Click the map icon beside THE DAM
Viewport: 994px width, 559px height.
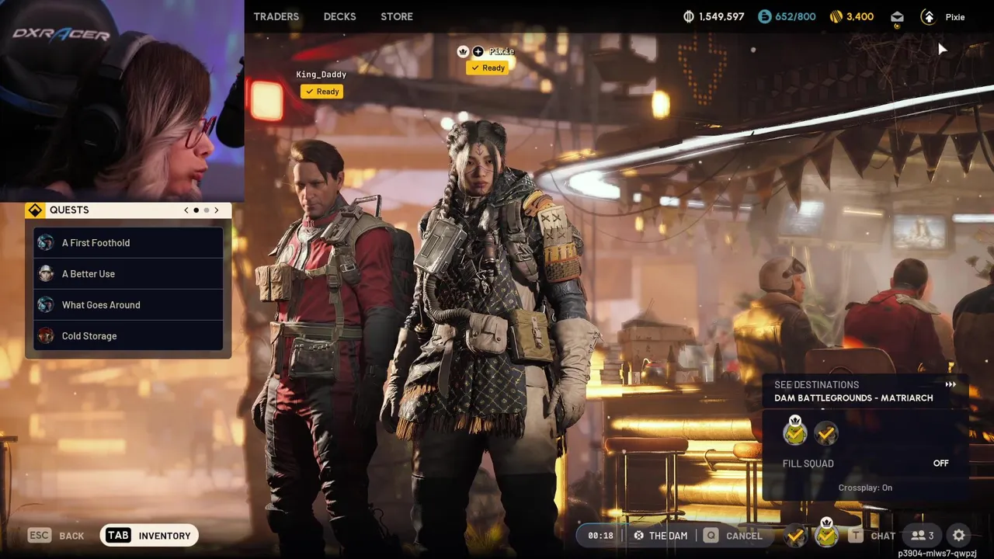(x=638, y=536)
